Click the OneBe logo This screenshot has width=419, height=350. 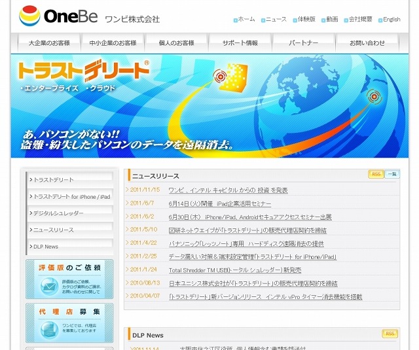point(58,16)
